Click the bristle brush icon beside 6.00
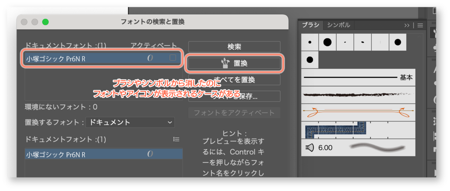The height and width of the screenshot is (191, 450). (x=310, y=147)
